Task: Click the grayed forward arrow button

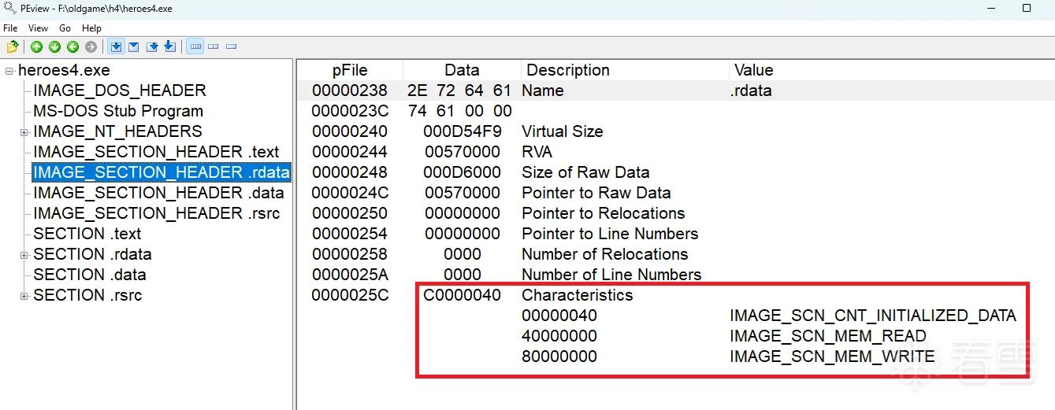Action: click(x=91, y=47)
